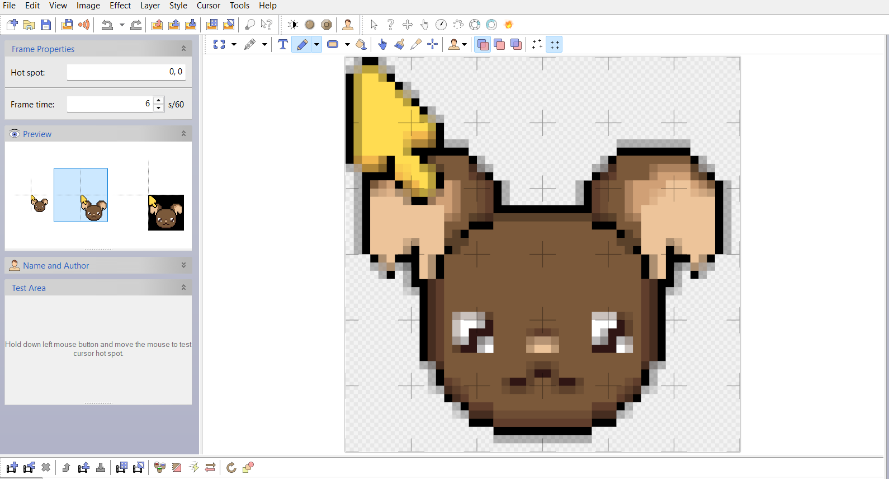Select the Flood fill bucket tool
This screenshot has height=479, width=889.
361,45
